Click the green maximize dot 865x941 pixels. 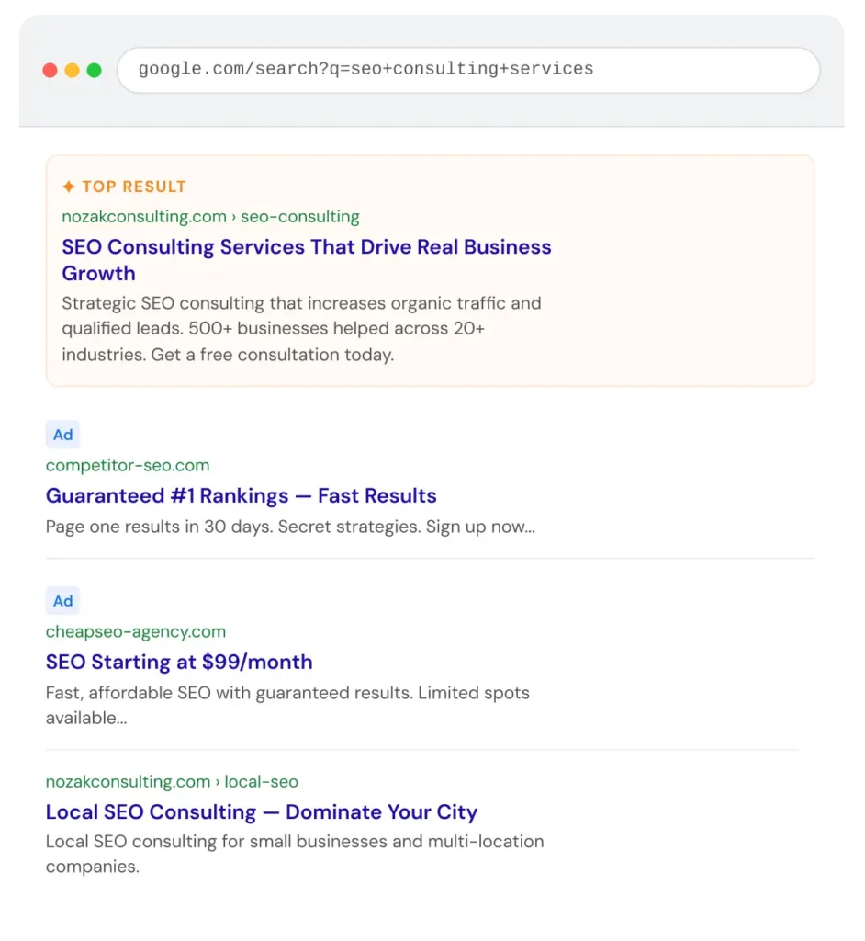tap(95, 70)
